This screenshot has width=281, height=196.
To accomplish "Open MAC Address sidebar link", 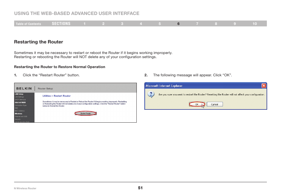I will tap(19, 111).
